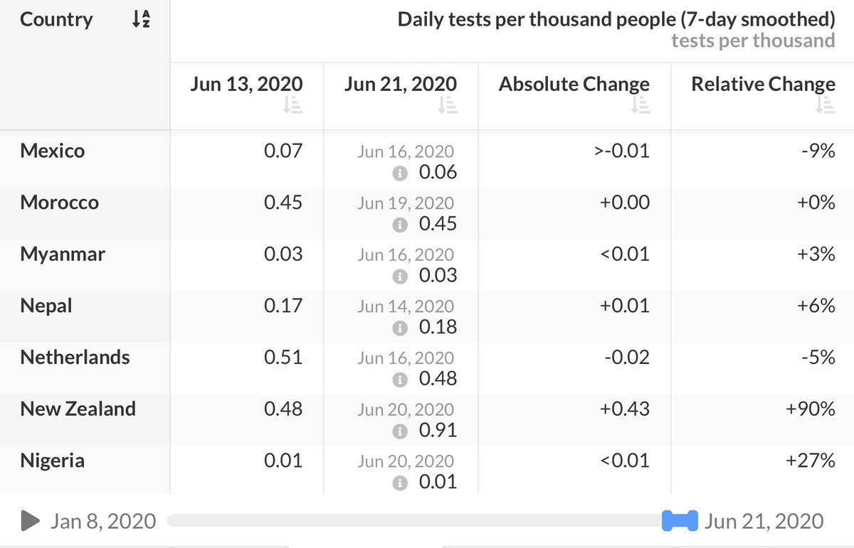Sort countries alphabetically with the A-Z icon
The width and height of the screenshot is (854, 548).
[x=141, y=20]
